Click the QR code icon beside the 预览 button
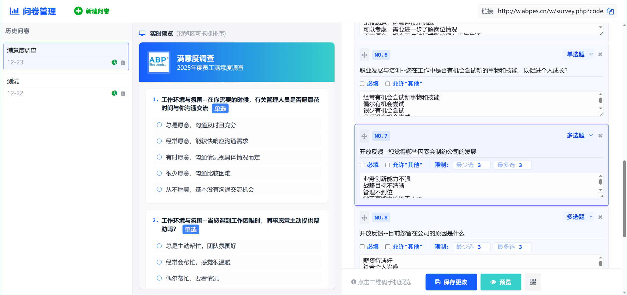The image size is (627, 295). [x=532, y=282]
